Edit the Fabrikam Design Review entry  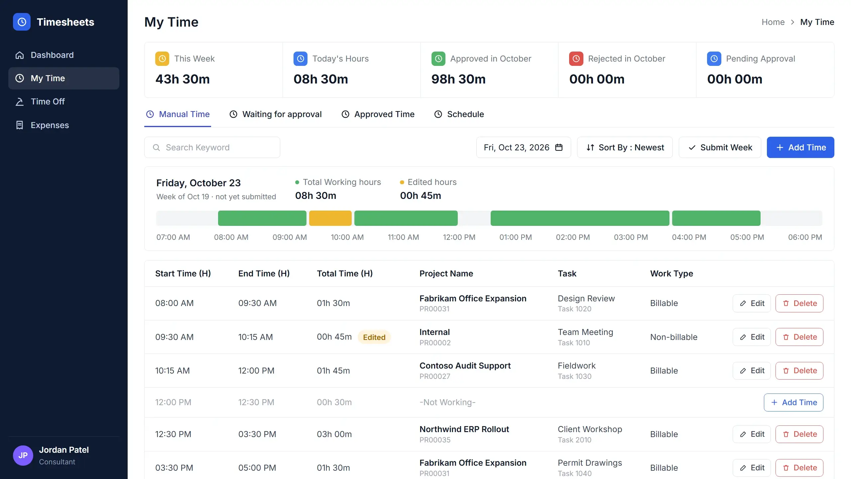(x=752, y=303)
